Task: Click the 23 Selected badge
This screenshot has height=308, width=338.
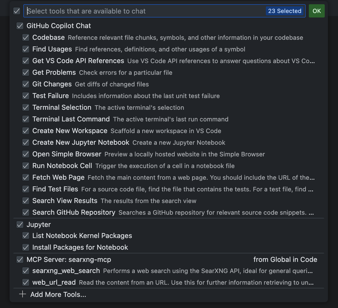Action: pos(285,11)
